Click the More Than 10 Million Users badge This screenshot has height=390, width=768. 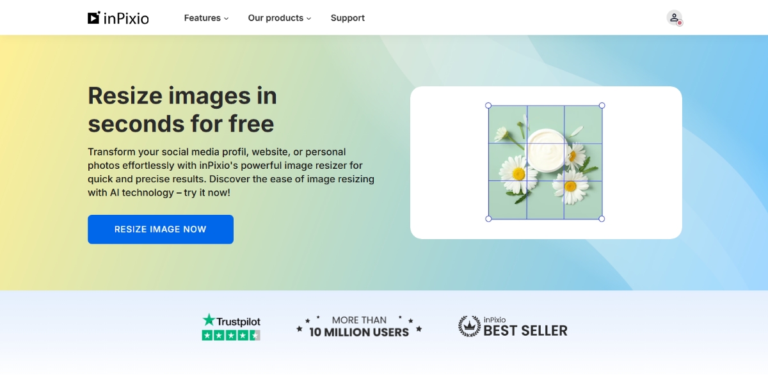[x=359, y=327]
